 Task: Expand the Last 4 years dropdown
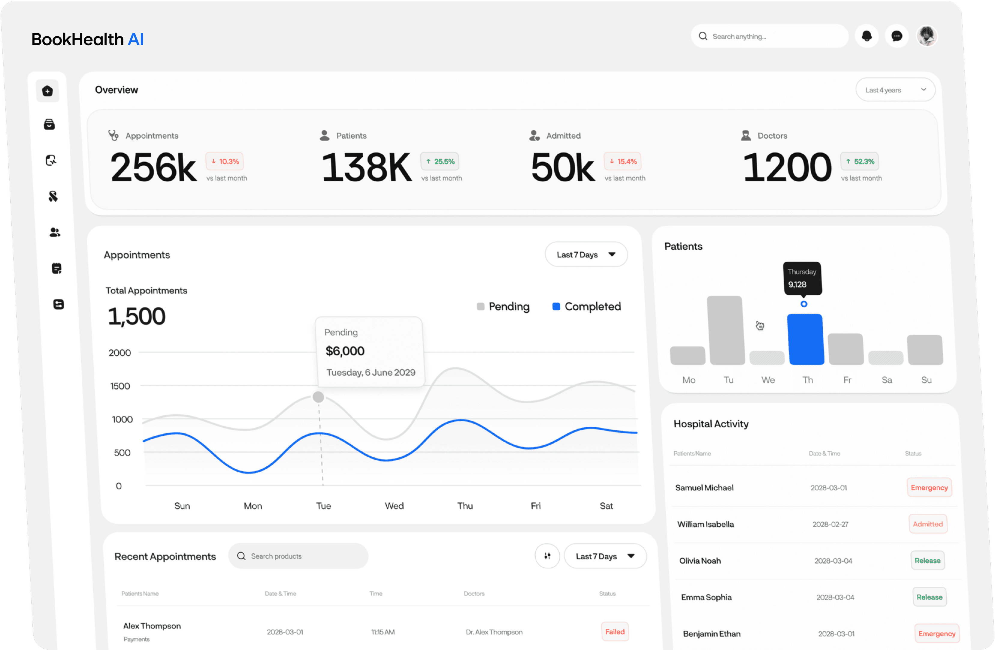coord(895,90)
